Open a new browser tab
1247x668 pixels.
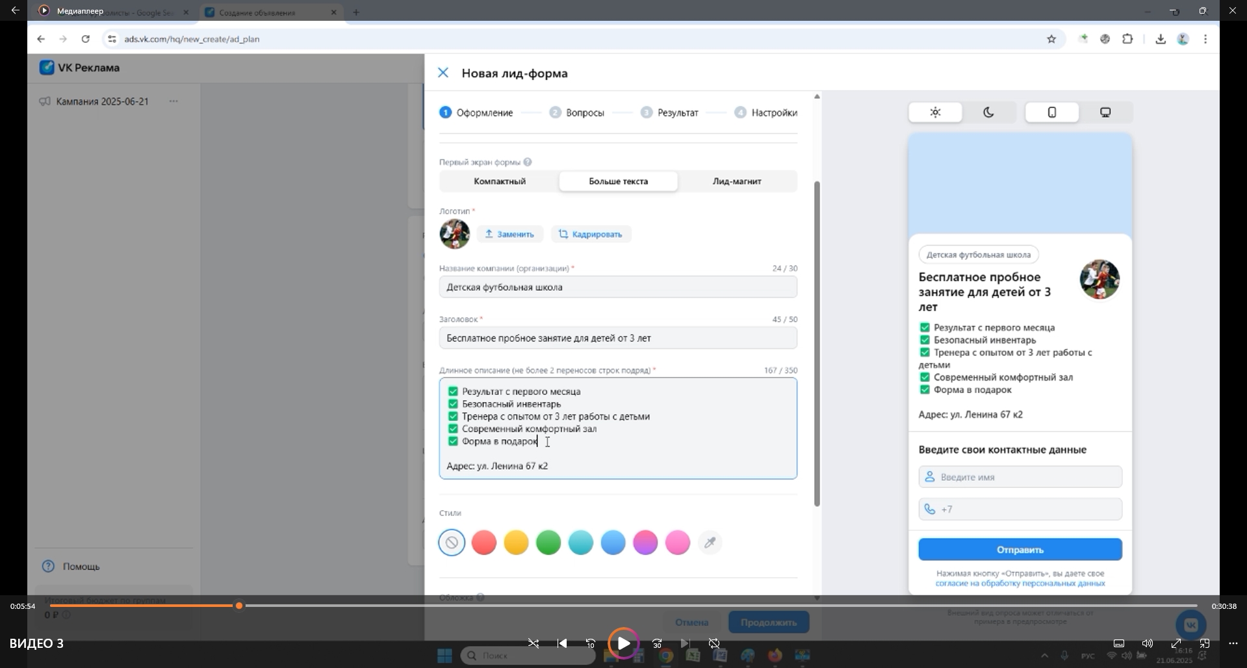pyautogui.click(x=356, y=12)
